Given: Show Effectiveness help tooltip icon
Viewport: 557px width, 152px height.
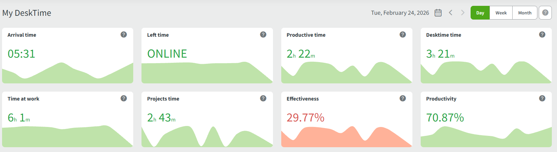Looking at the screenshot, I should click(403, 98).
